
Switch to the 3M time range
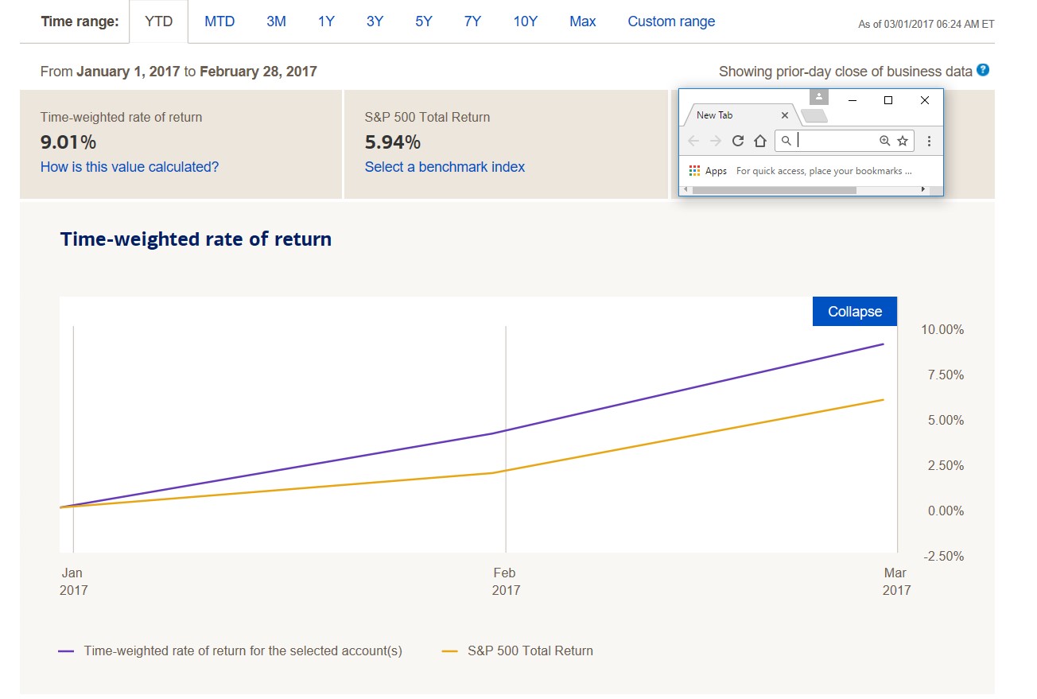pos(276,21)
